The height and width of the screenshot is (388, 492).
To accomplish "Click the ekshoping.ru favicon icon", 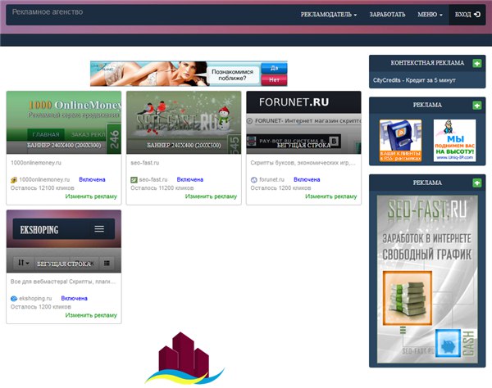I will pos(14,299).
